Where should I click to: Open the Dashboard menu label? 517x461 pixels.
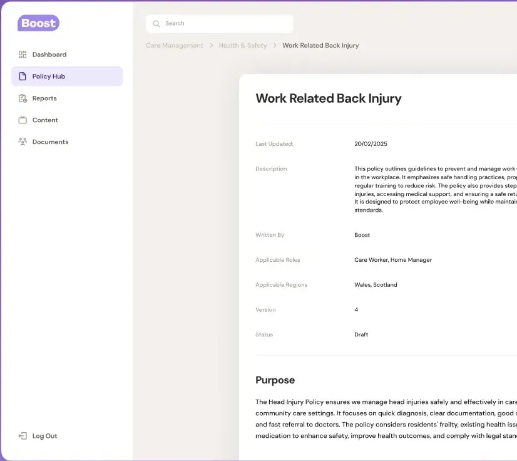(49, 54)
